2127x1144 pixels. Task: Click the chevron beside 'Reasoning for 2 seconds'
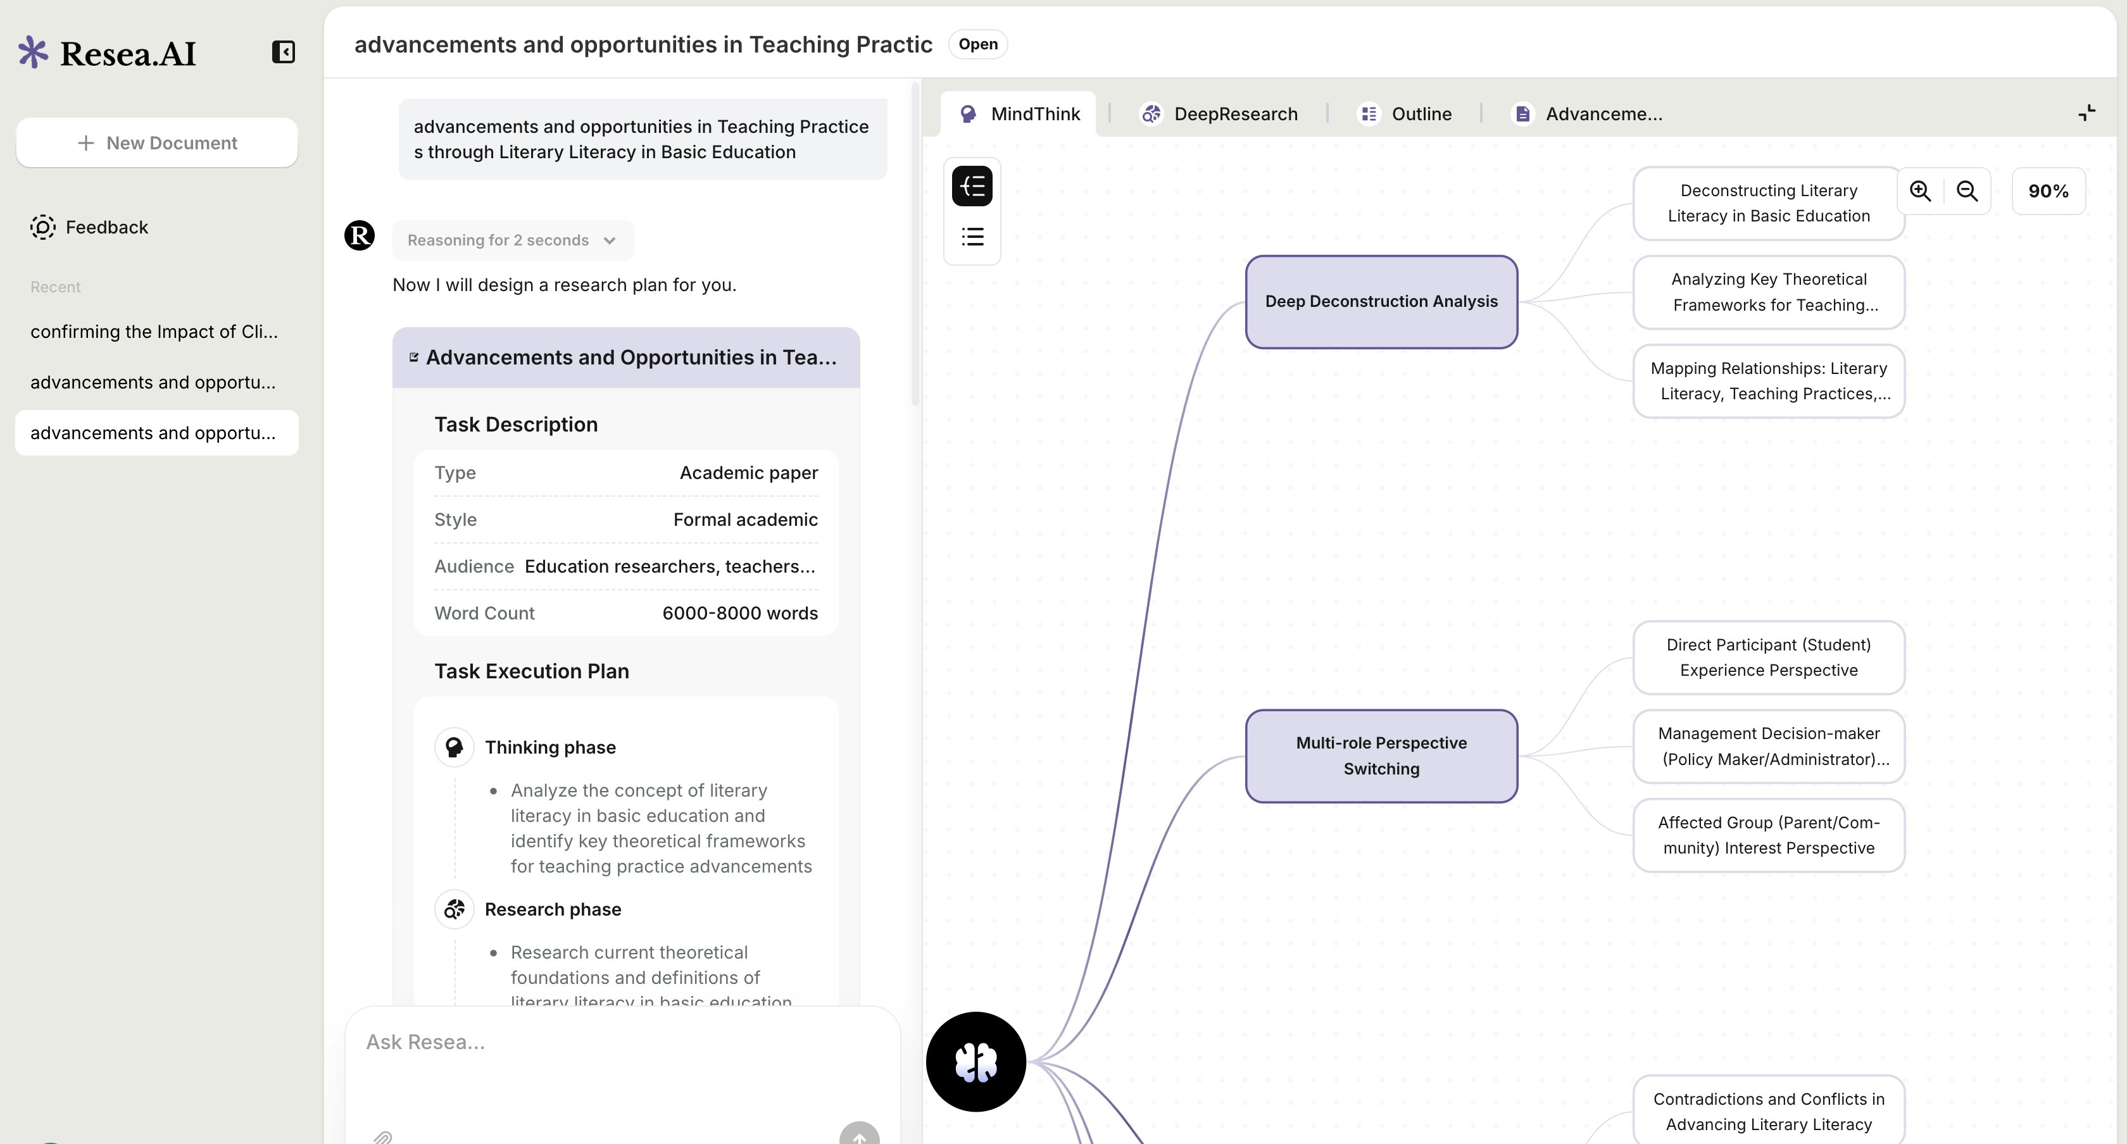pyautogui.click(x=610, y=241)
